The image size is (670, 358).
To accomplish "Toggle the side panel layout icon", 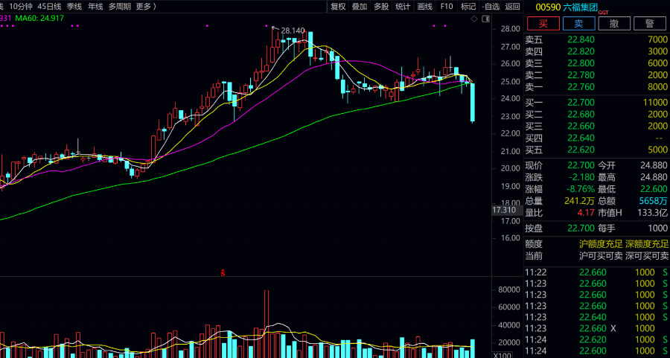I will [x=486, y=19].
